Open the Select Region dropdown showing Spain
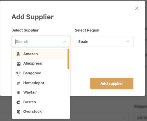Image resolution: width=147 pixels, height=121 pixels. click(104, 42)
